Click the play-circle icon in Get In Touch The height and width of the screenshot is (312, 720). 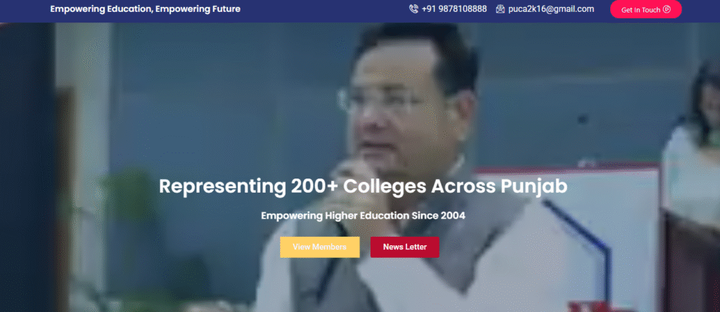[667, 9]
